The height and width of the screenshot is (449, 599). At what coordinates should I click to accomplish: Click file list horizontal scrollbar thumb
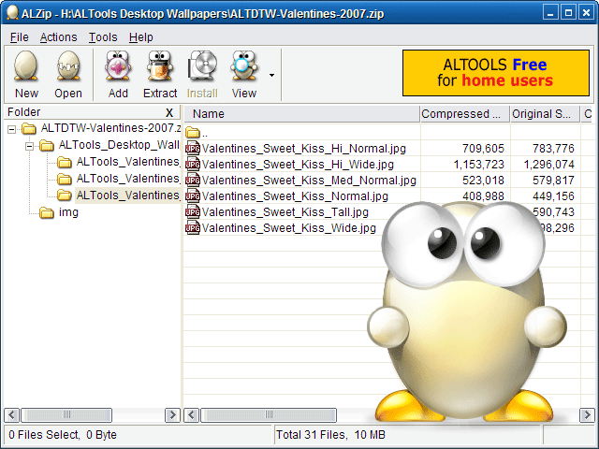click(269, 415)
